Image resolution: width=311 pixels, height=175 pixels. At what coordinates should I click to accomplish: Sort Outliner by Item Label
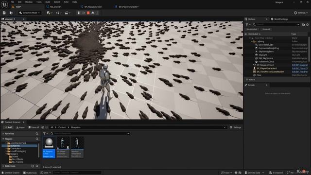[x=254, y=34]
